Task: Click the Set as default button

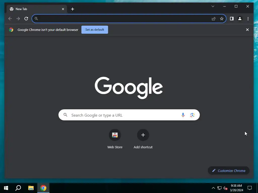Action: 95,30
